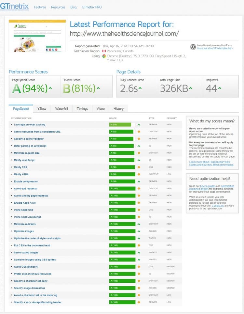Switch to the Timings tab
Viewport: 244px width, 314px height.
click(x=82, y=109)
